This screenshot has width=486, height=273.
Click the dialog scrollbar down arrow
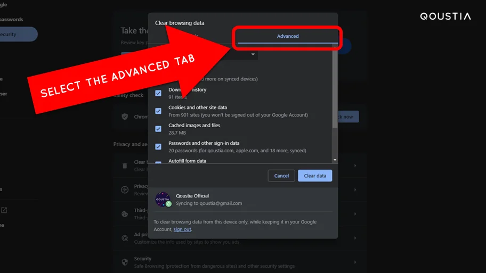click(x=335, y=160)
